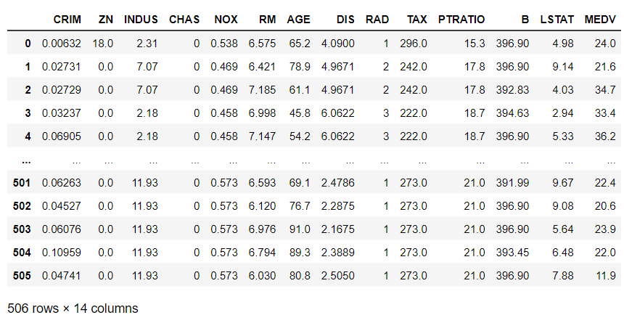Click the ellipsis row index cell
Image resolution: width=624 pixels, height=323 pixels.
tap(27, 162)
